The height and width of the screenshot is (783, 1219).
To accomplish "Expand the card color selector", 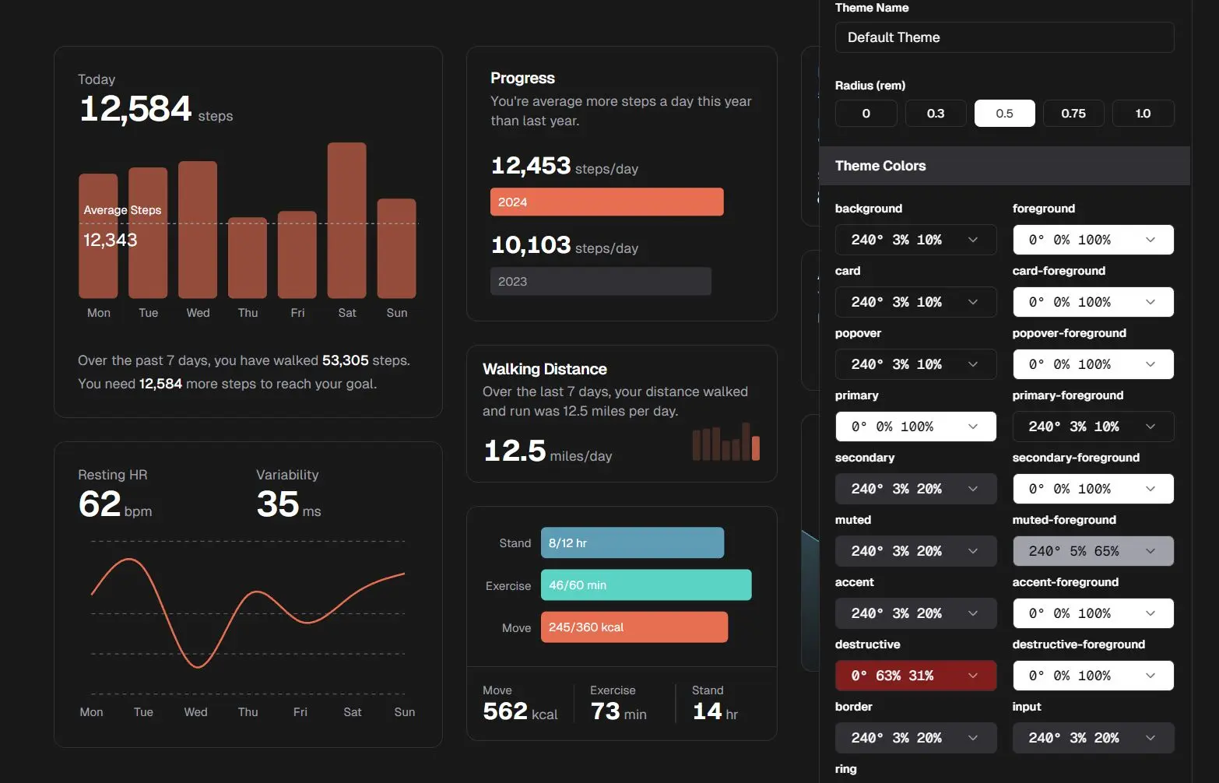I will [x=915, y=301].
